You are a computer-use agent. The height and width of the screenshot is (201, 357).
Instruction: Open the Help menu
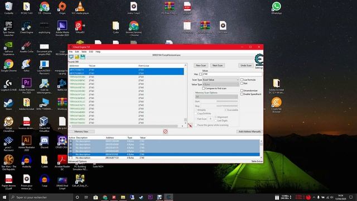tap(98, 52)
